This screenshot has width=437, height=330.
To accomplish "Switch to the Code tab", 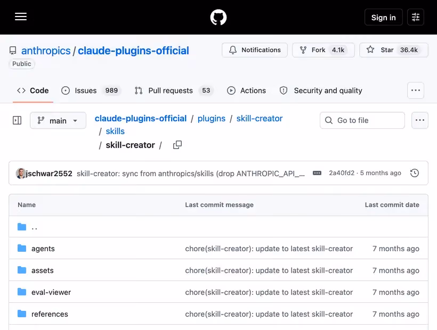I will tap(33, 90).
